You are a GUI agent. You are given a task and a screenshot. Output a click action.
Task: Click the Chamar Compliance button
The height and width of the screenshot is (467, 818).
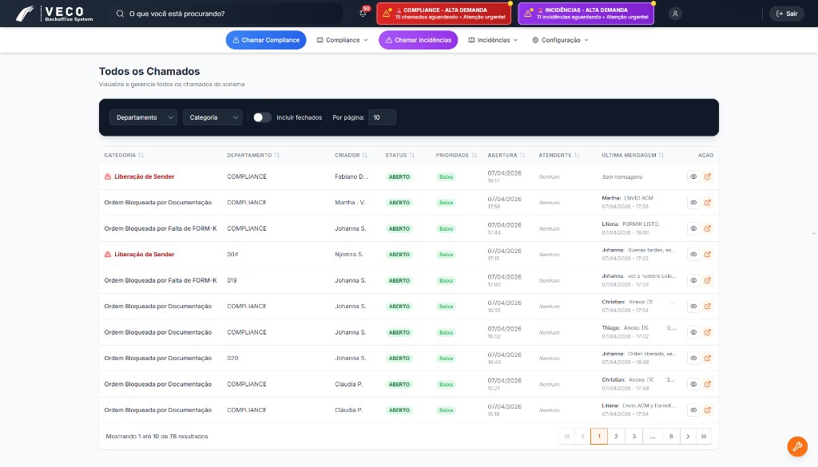point(265,40)
